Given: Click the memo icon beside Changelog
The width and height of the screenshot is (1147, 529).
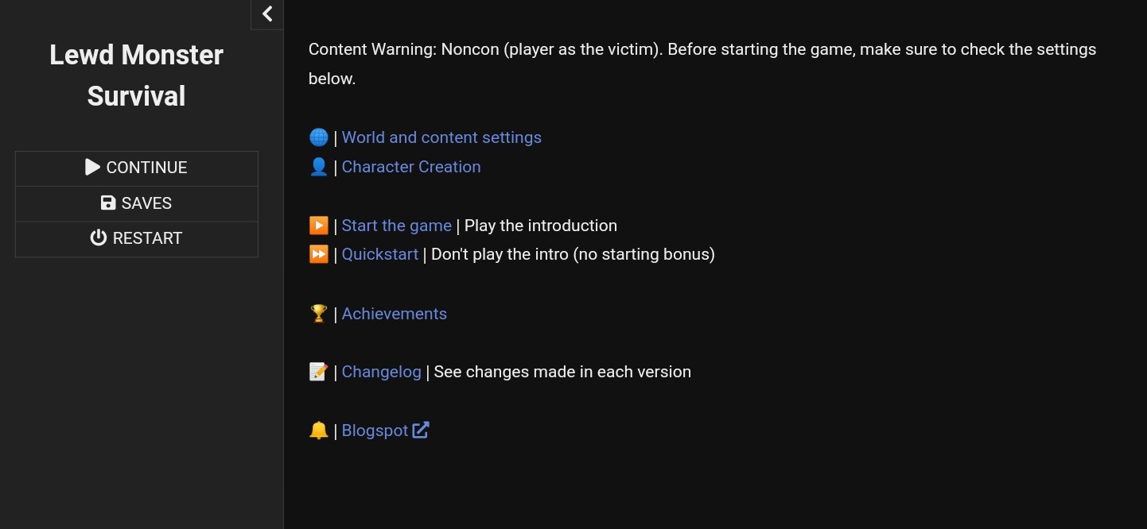Looking at the screenshot, I should coord(318,372).
